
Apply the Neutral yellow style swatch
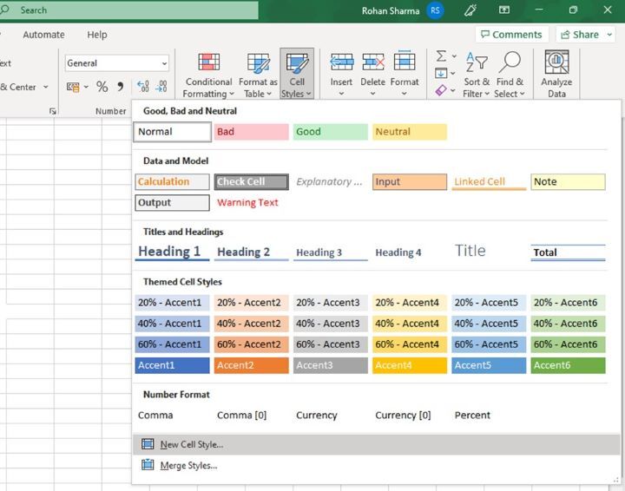(x=410, y=132)
